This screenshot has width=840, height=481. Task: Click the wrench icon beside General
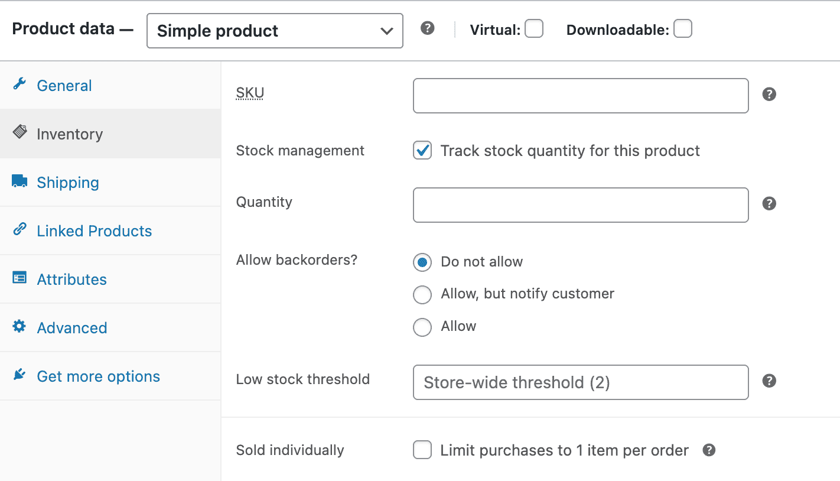(19, 85)
